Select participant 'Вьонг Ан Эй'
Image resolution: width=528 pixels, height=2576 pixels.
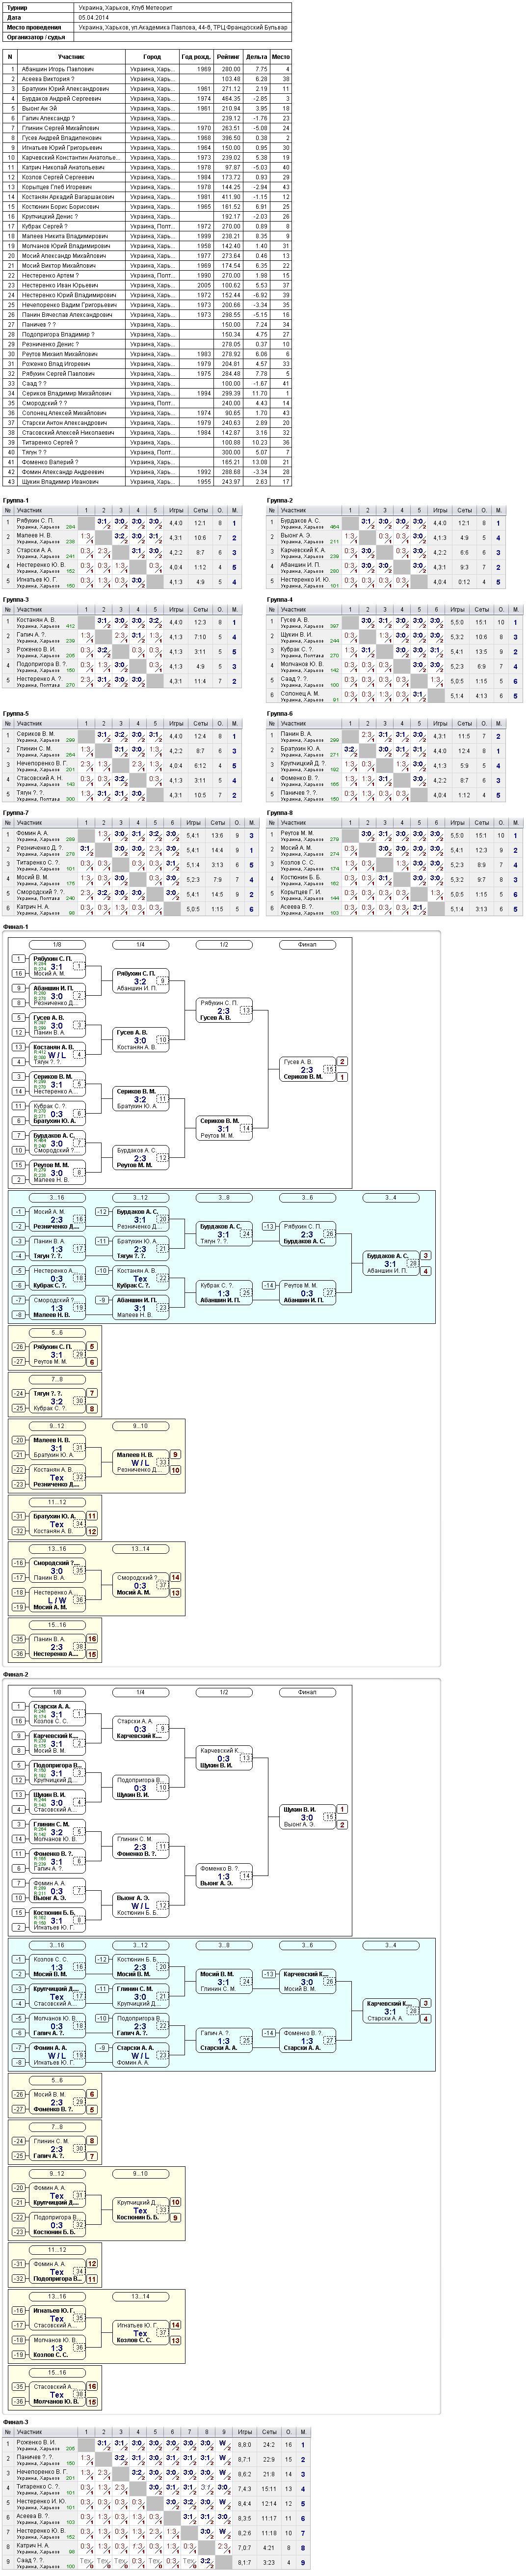coord(39,109)
